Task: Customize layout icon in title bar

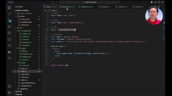Action: [162, 2]
